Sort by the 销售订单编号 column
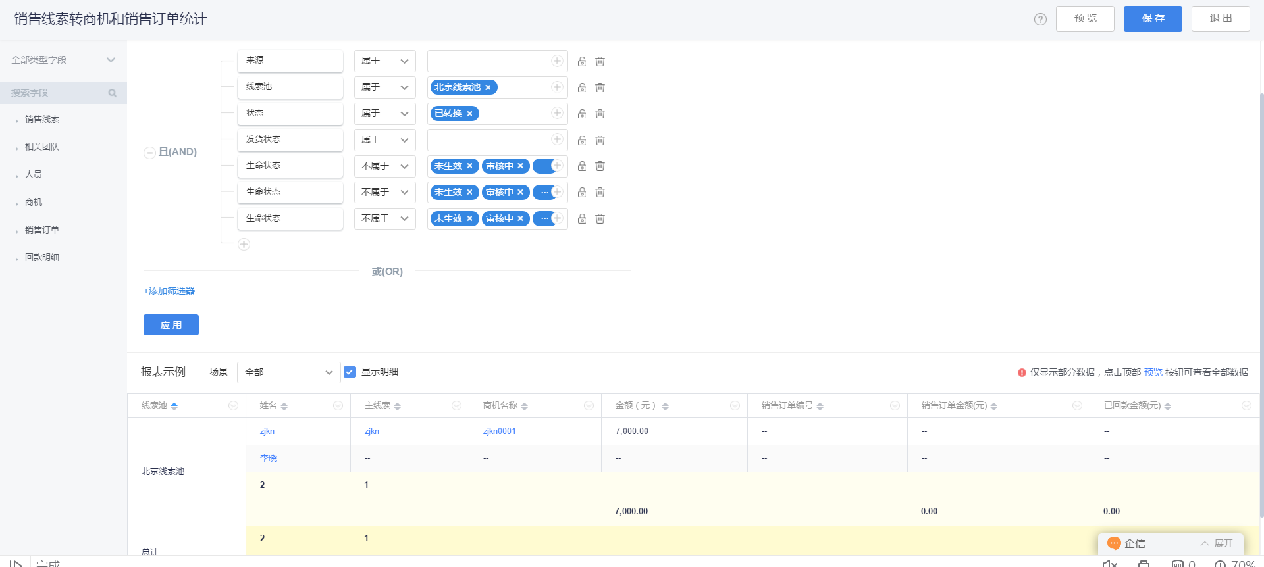Viewport: 1264px width, 567px height. pos(820,406)
